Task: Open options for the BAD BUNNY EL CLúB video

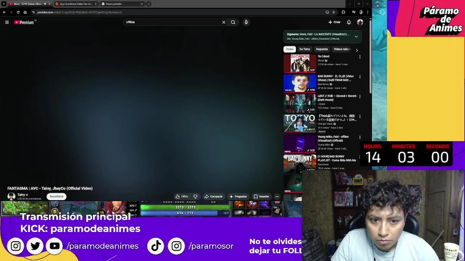Action: (x=360, y=77)
